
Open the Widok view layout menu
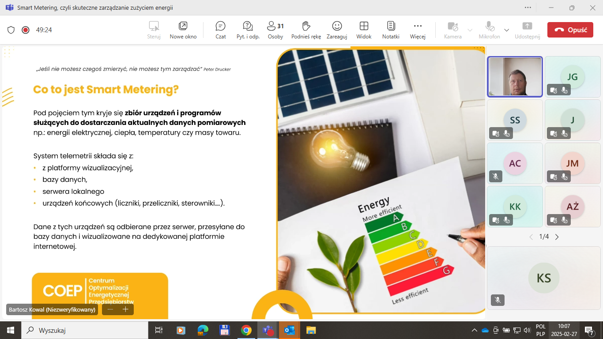[x=364, y=30]
